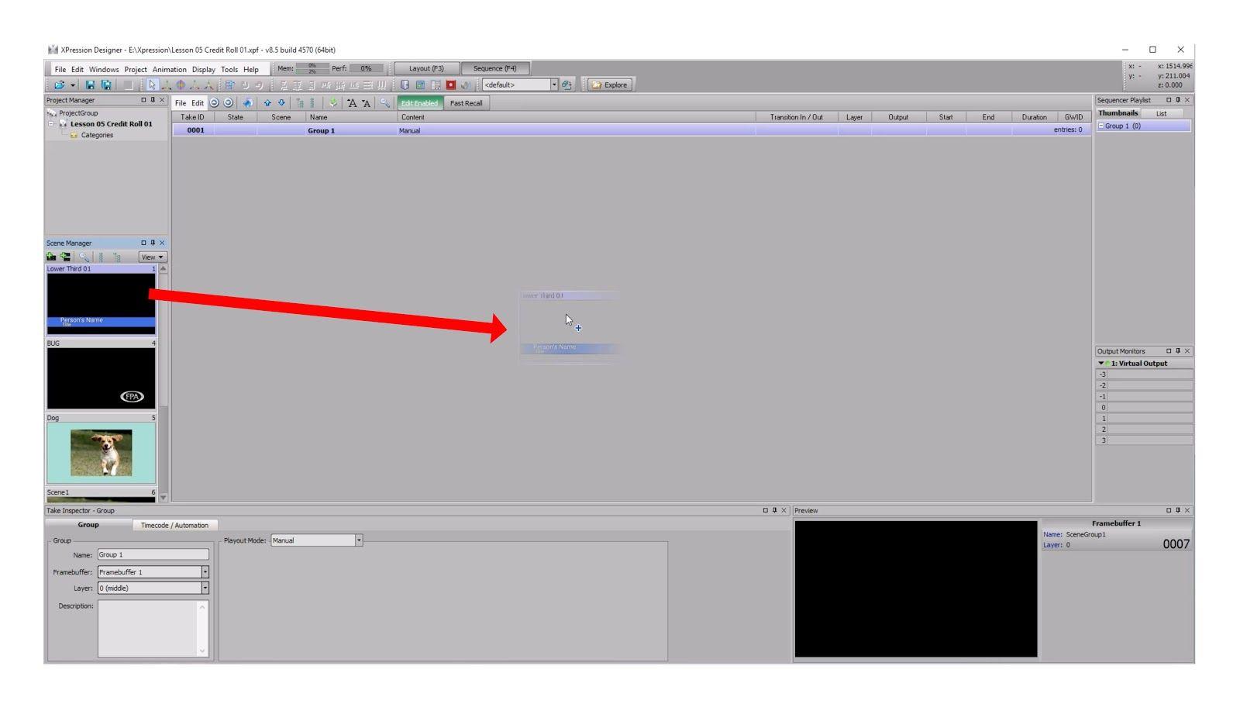Select the BUG scene thumbnail
1240x728 pixels.
point(101,378)
